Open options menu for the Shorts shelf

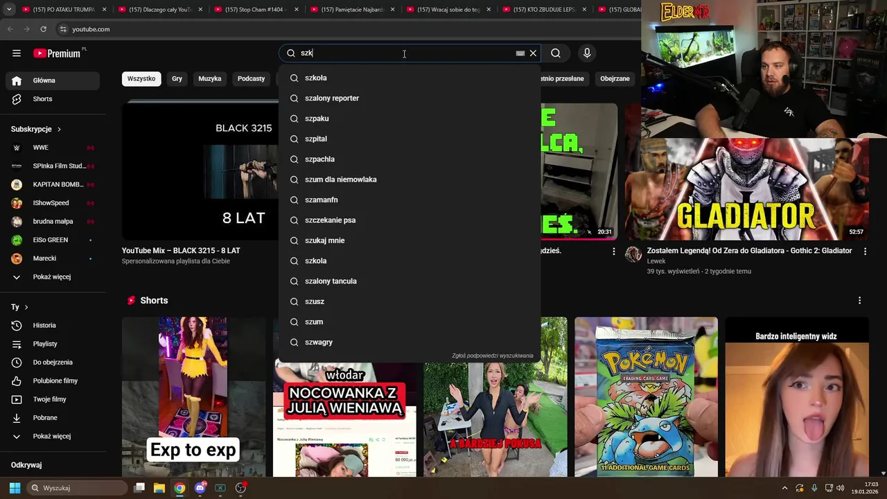[x=859, y=301]
